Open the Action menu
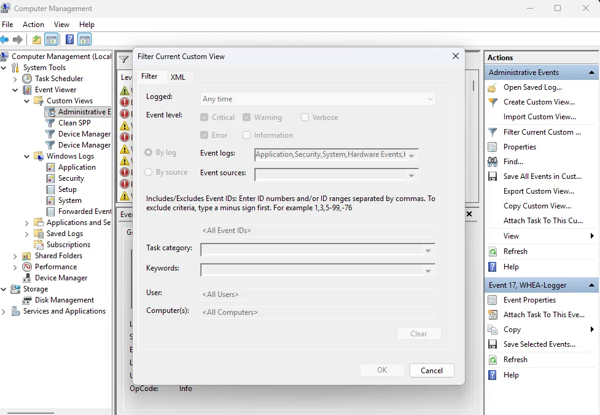Screen dimensions: 600x415 click(33, 25)
